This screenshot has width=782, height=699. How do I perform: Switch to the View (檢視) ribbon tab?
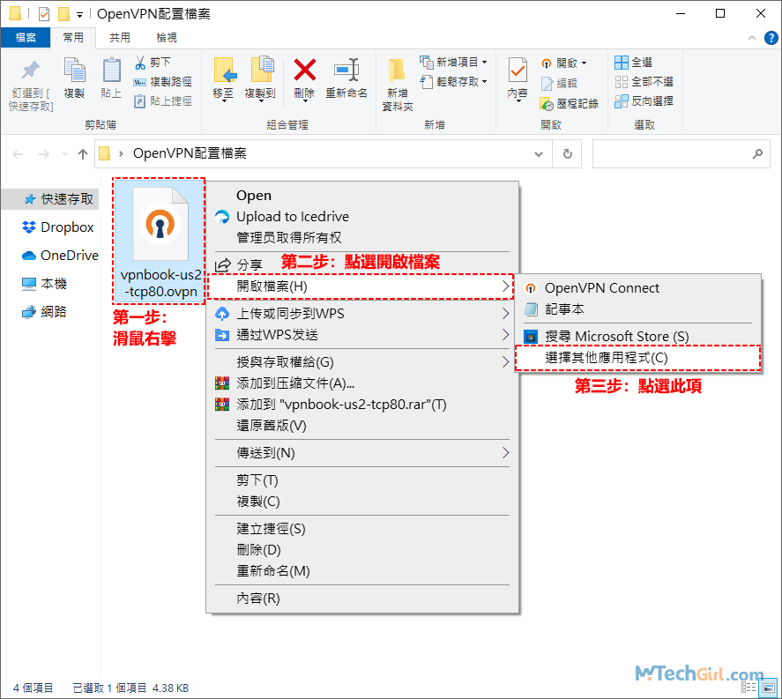click(x=166, y=38)
